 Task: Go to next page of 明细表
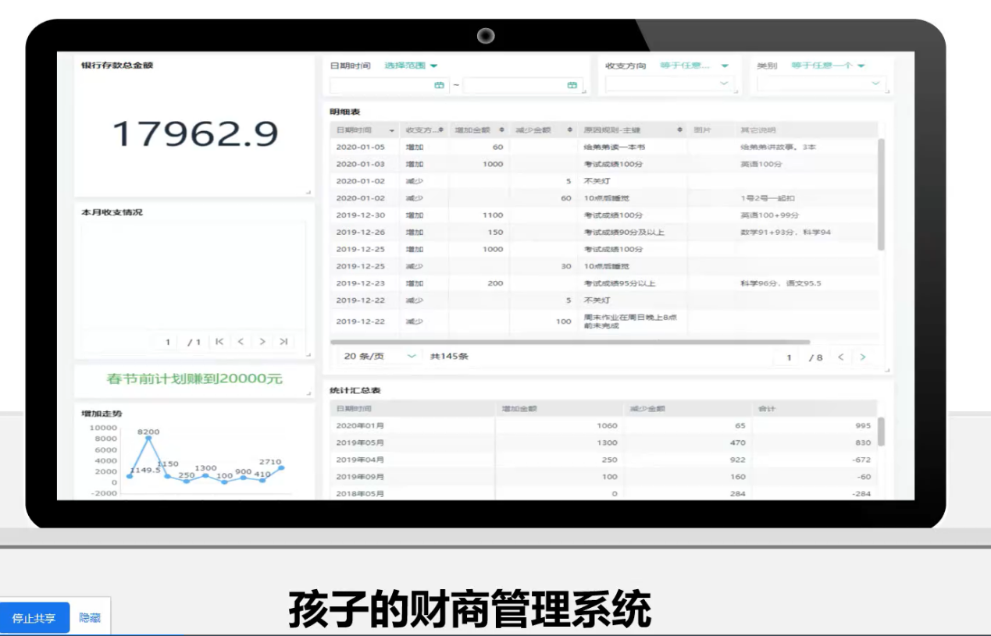(x=863, y=357)
